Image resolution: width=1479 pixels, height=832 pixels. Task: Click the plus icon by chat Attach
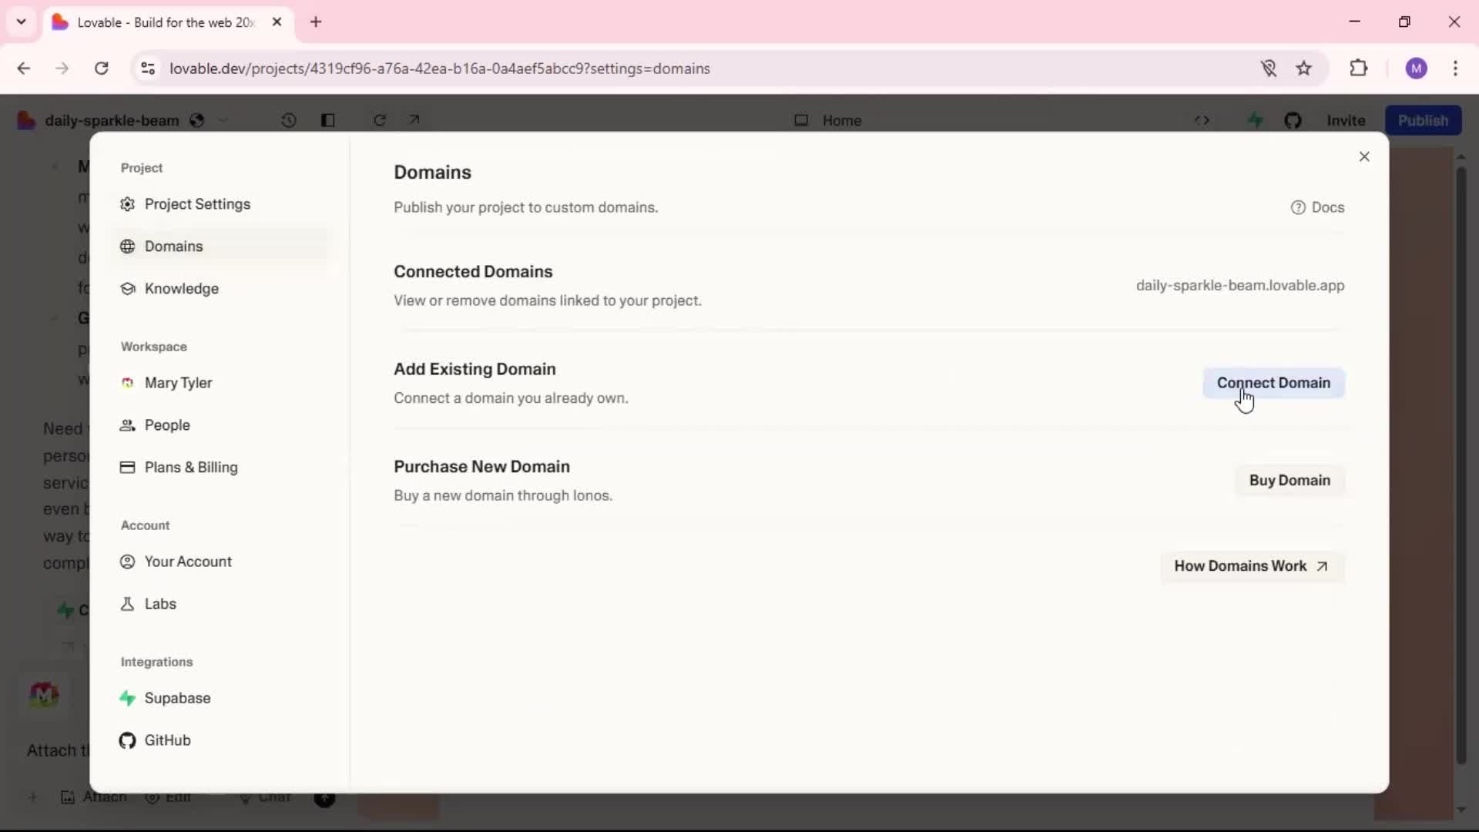(x=32, y=797)
